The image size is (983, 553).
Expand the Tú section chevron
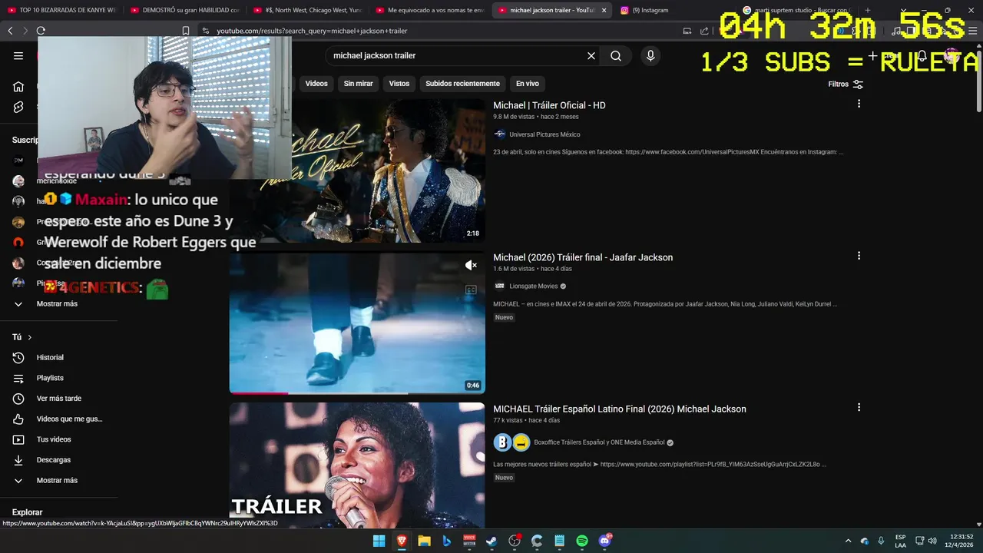pos(29,337)
